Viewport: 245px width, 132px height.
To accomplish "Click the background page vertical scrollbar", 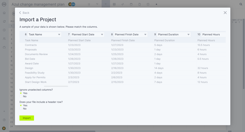I will tap(244, 54).
